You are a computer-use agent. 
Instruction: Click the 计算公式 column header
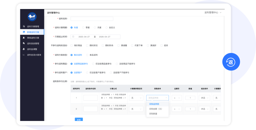pyautogui.click(x=113, y=89)
